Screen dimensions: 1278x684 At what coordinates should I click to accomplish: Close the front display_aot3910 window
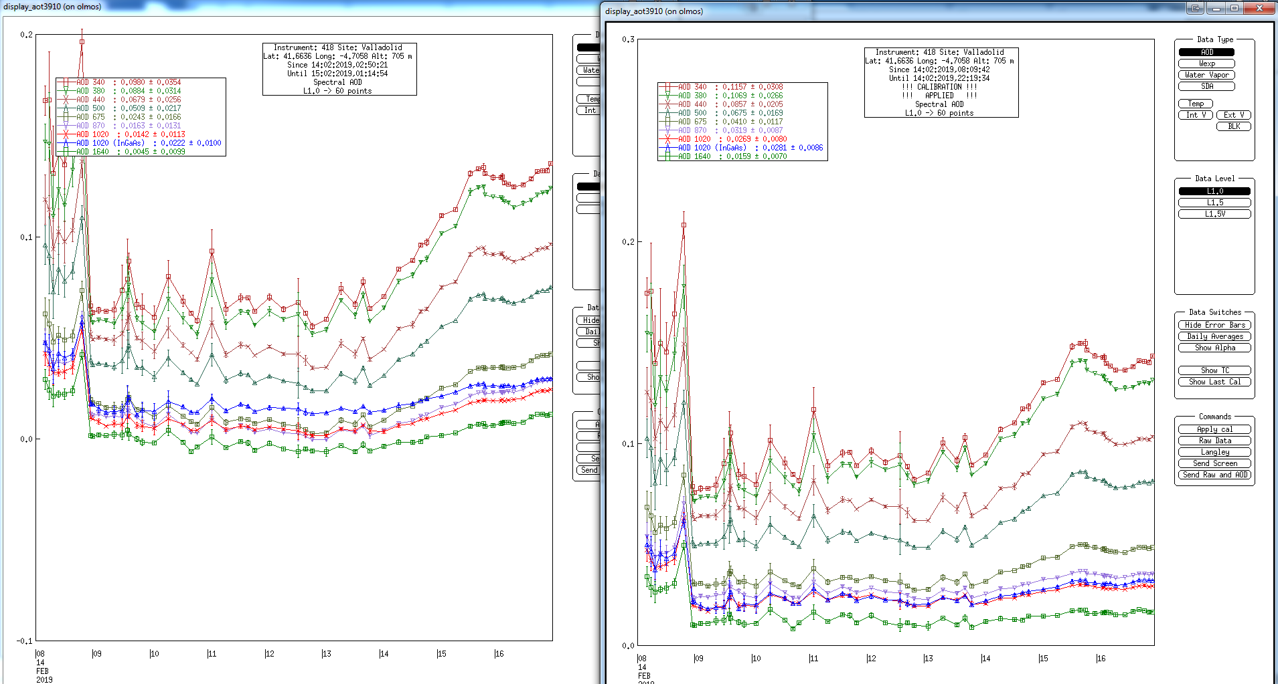tap(1259, 8)
